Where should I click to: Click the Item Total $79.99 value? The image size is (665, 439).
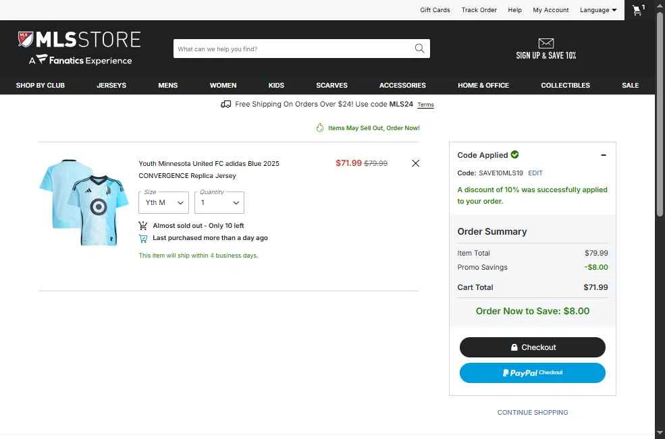click(x=596, y=253)
